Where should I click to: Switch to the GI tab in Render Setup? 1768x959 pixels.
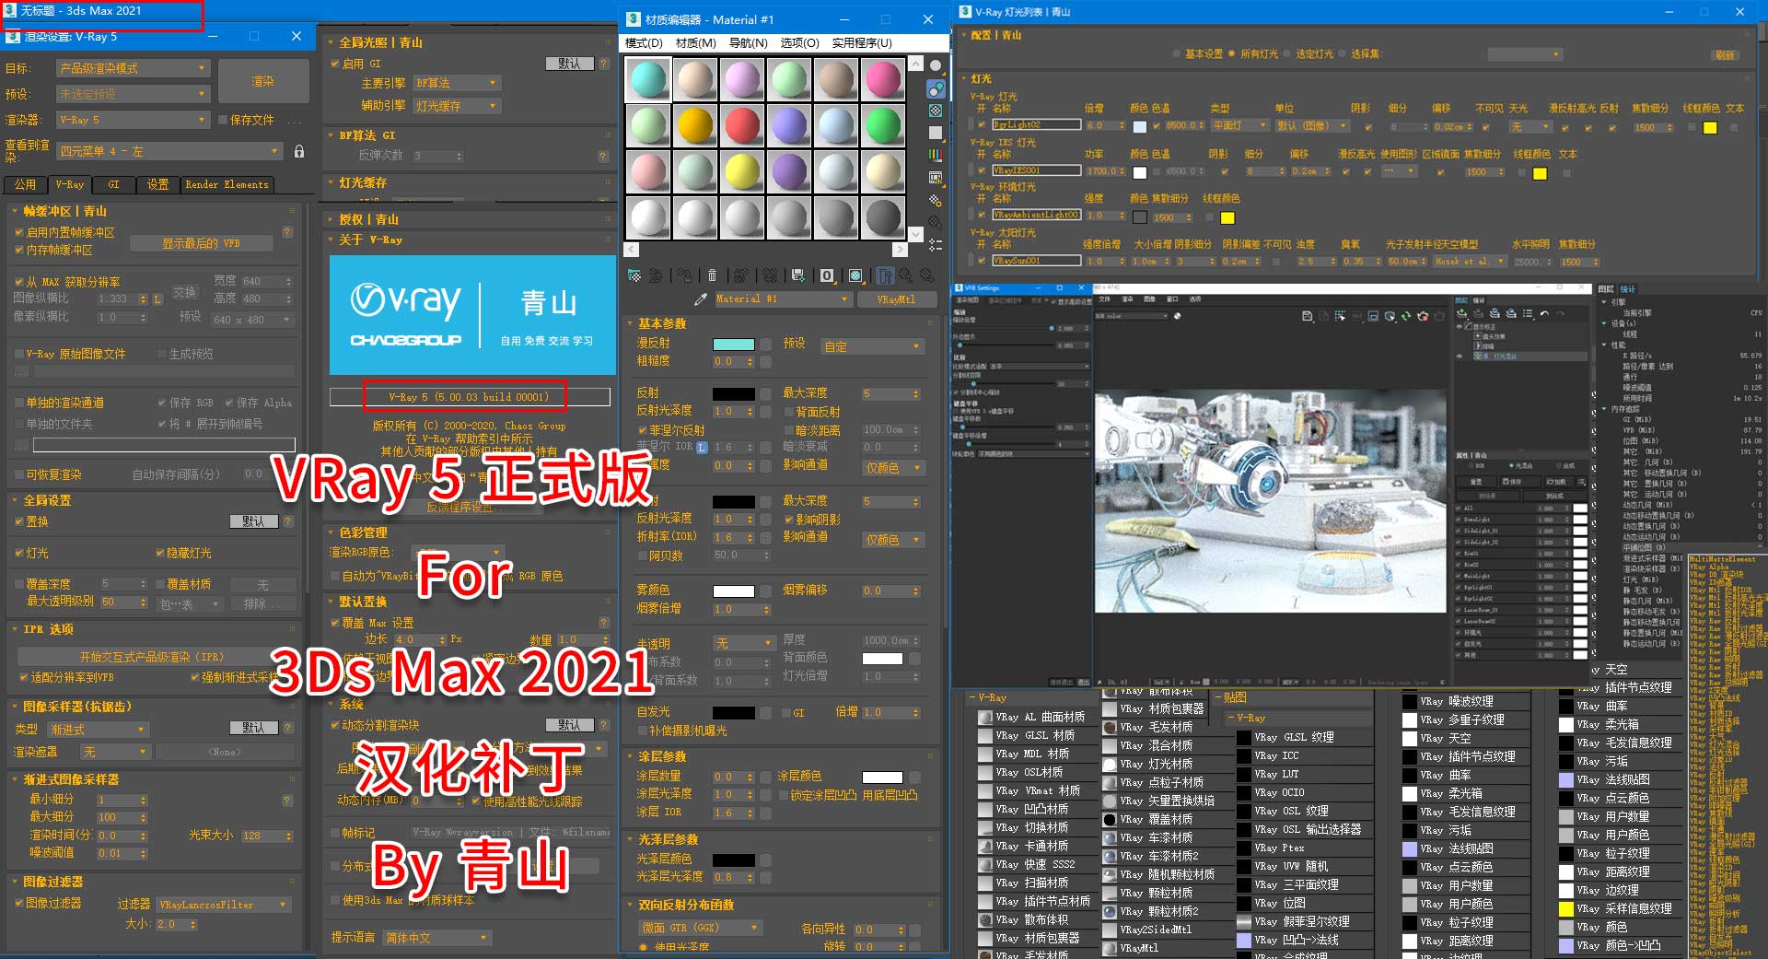(x=113, y=184)
